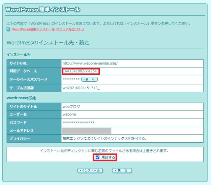Click the site title value webブログ
The image size is (211, 185).
click(x=71, y=107)
